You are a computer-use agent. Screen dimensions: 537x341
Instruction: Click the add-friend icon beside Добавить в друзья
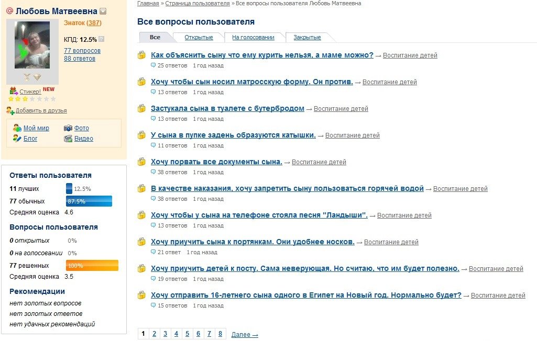tap(10, 110)
